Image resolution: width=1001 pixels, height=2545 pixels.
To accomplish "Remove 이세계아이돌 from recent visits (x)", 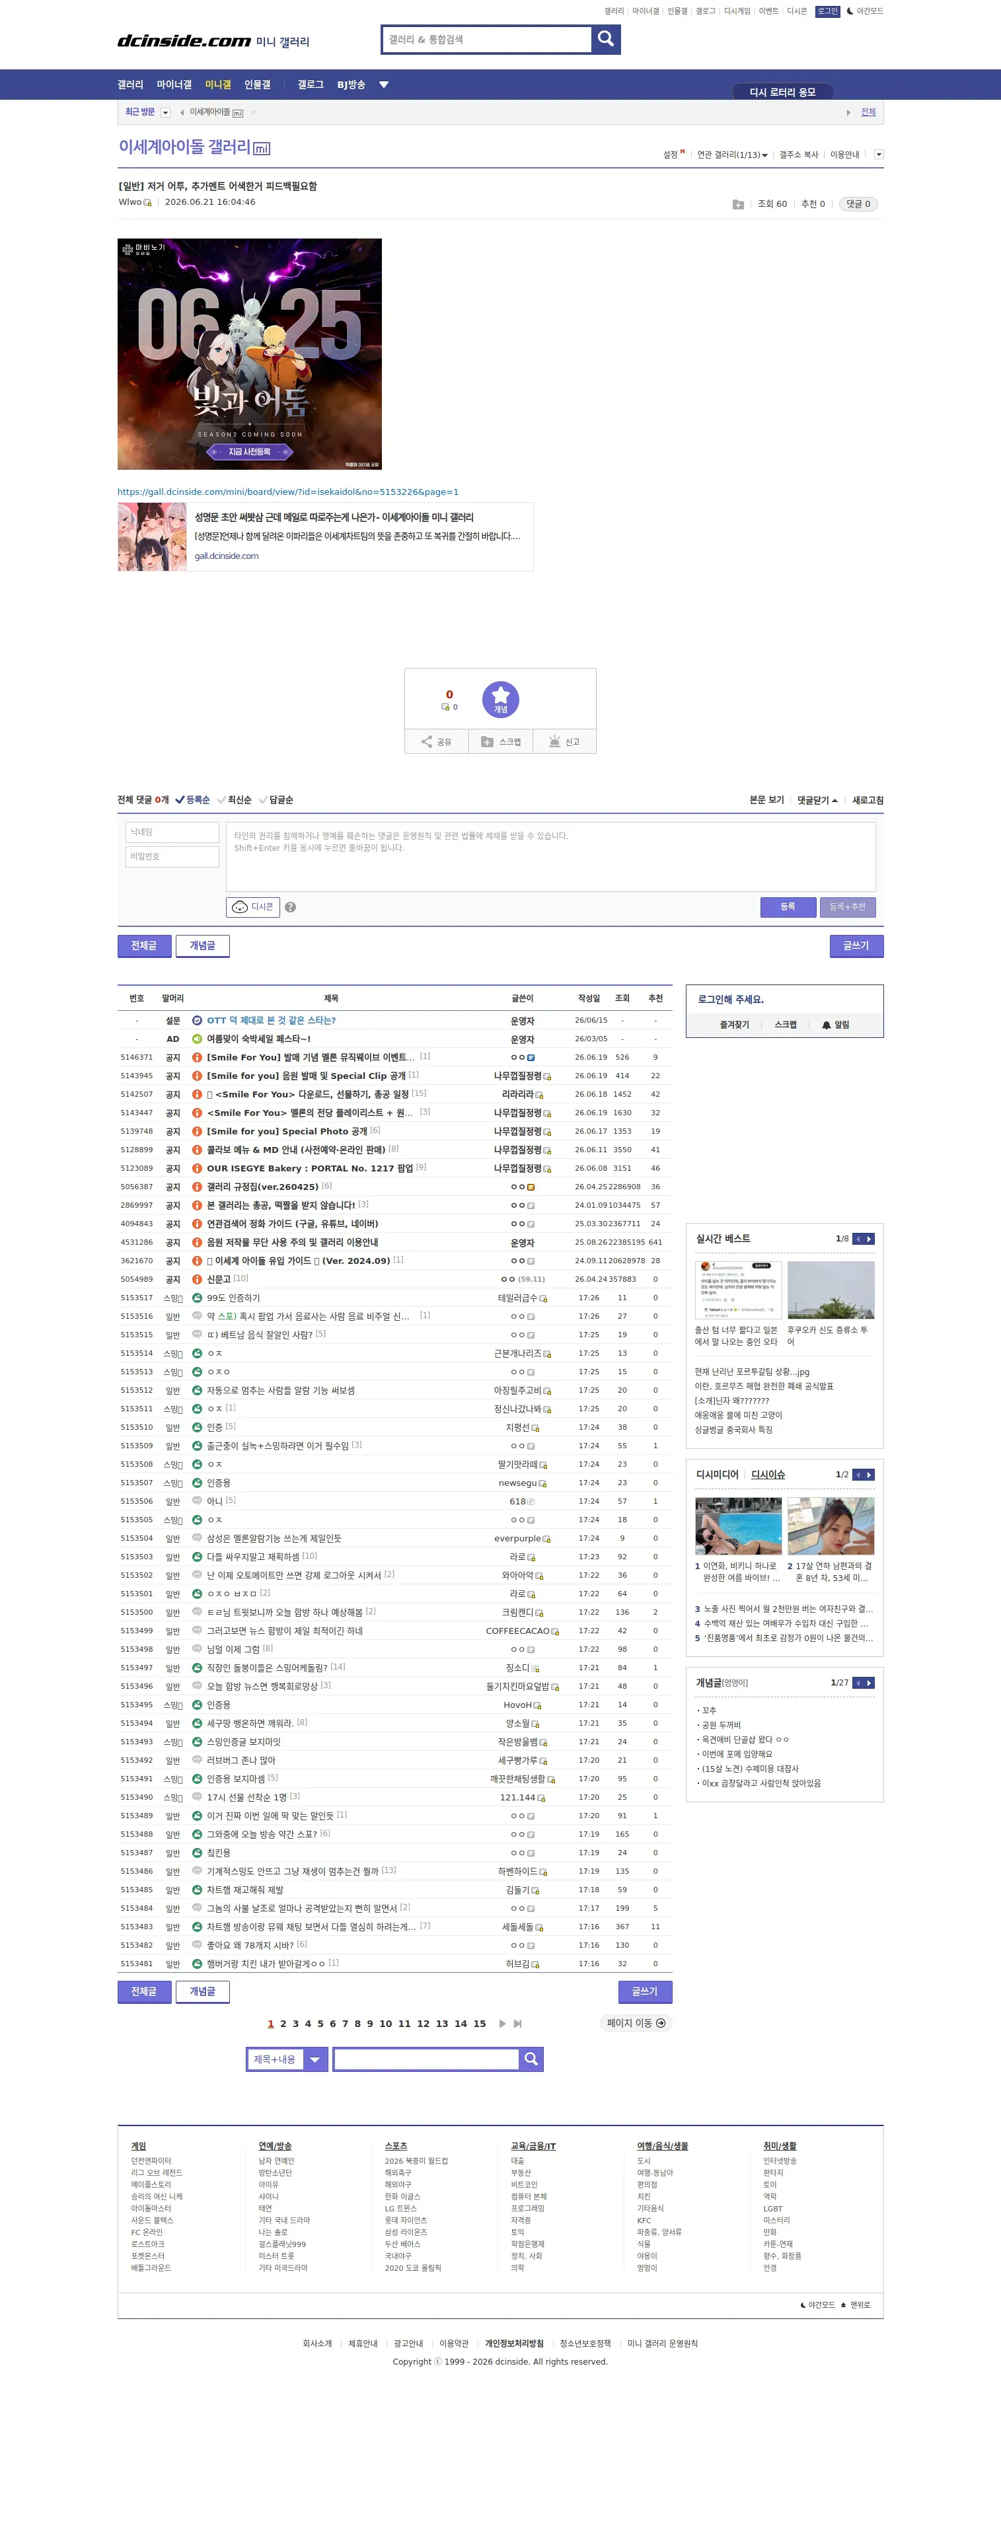I will (253, 112).
